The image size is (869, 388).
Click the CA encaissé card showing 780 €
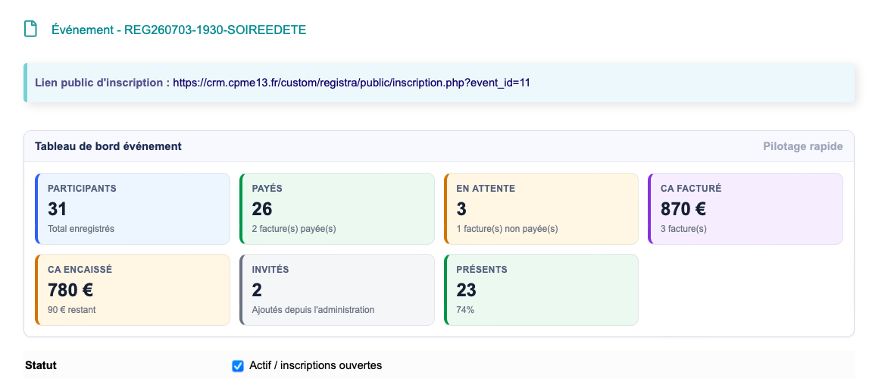click(x=133, y=290)
